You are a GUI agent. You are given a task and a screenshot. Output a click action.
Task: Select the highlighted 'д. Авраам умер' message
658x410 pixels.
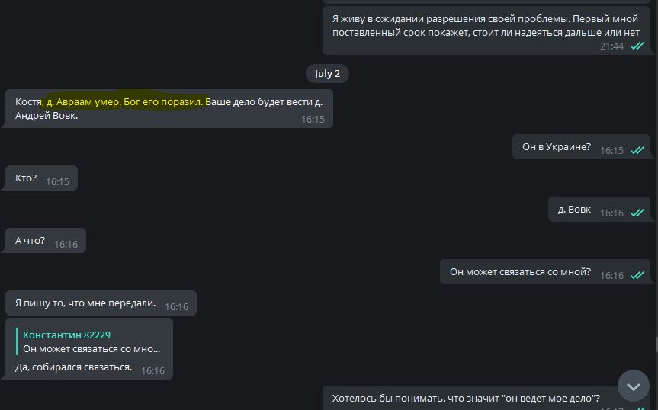coord(169,108)
